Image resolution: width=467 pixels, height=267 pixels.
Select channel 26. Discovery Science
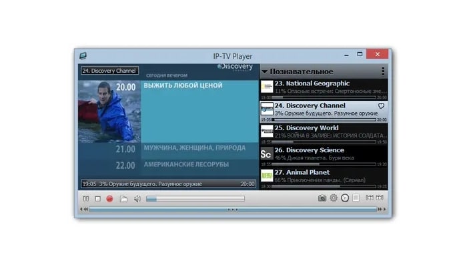324,156
